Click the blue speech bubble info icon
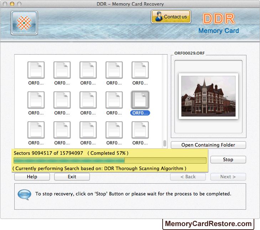This screenshot has height=230, width=260. pos(24,194)
